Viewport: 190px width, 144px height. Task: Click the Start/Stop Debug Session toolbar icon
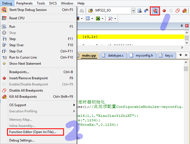tap(155, 11)
